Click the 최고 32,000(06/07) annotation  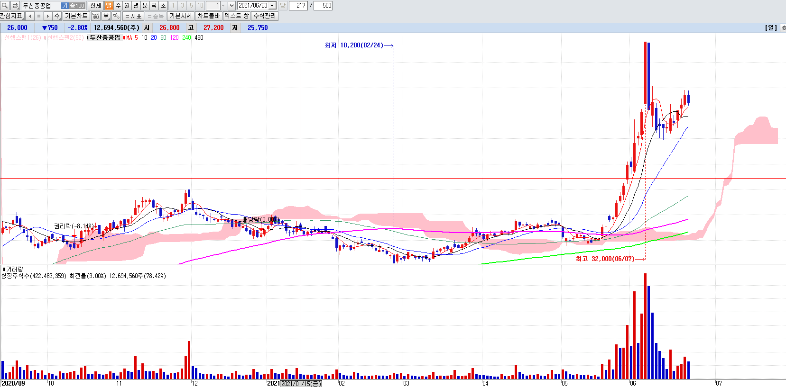(x=605, y=259)
